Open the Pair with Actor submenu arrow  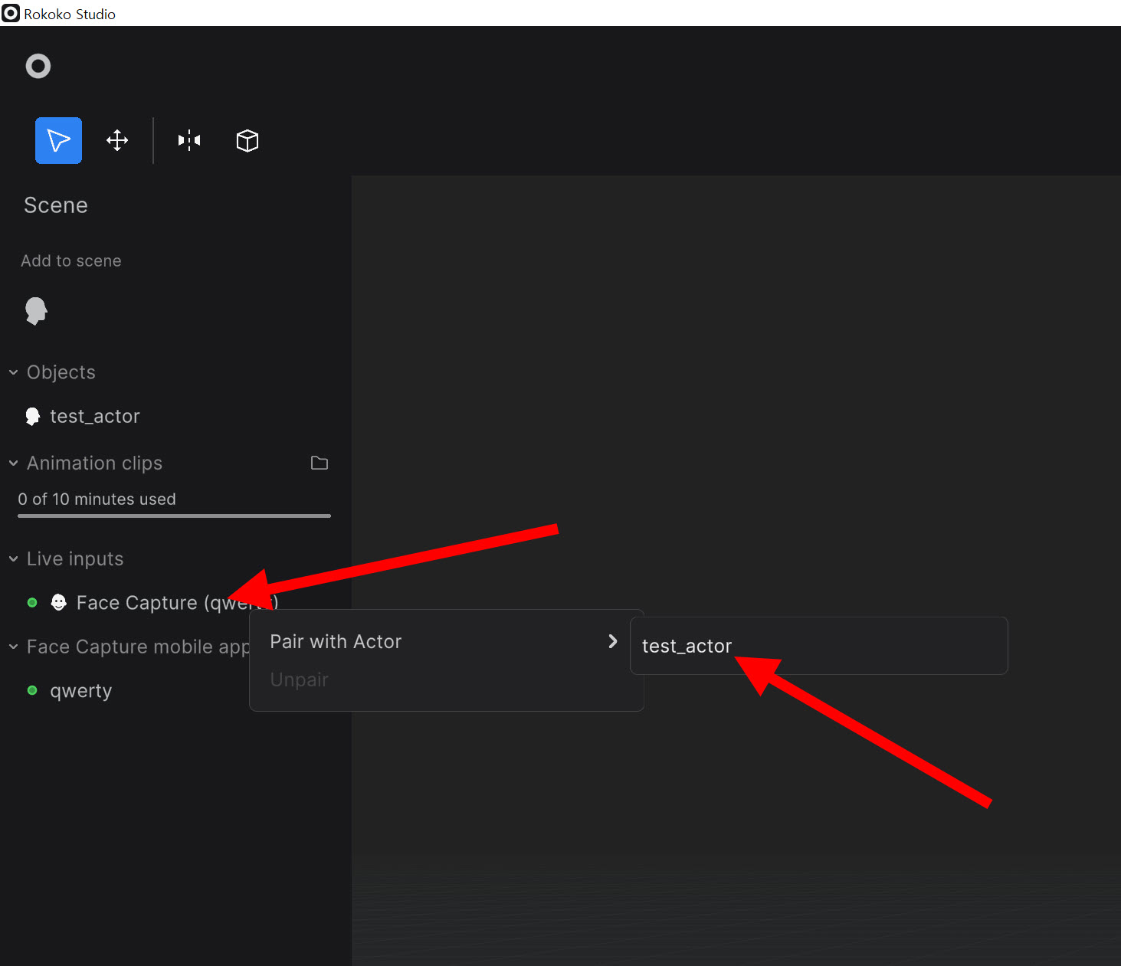point(612,641)
